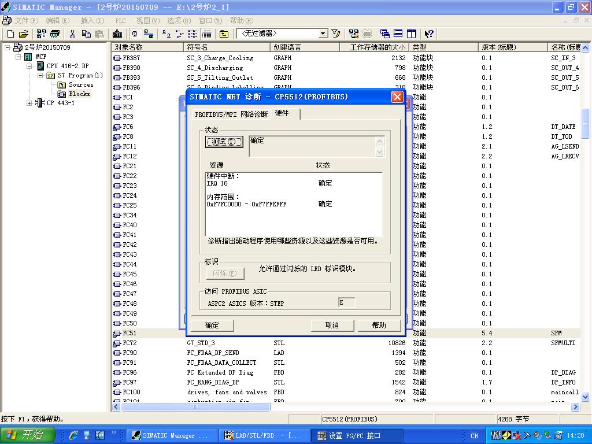Click the Cut scissors icon
The width and height of the screenshot is (592, 444).
pos(72,34)
